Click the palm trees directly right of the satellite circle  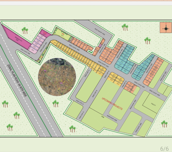coord(55,103)
